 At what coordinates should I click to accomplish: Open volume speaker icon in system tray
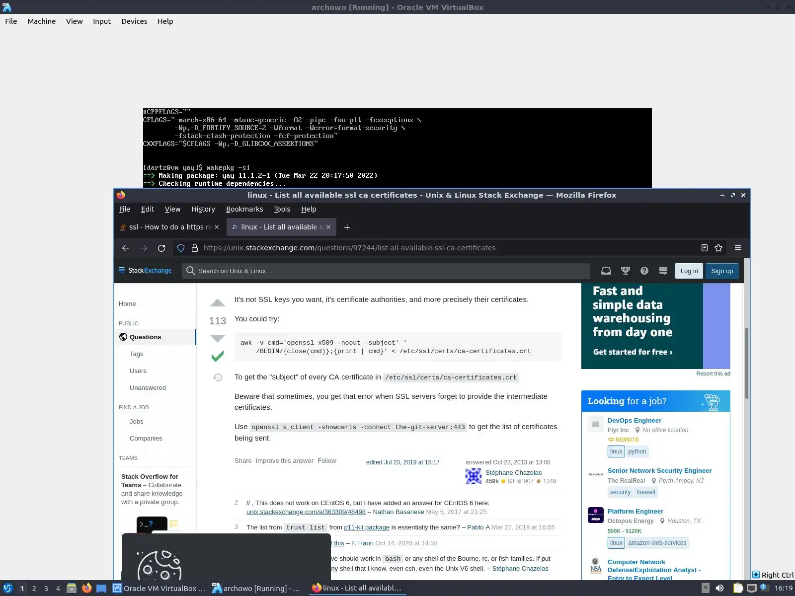(719, 588)
